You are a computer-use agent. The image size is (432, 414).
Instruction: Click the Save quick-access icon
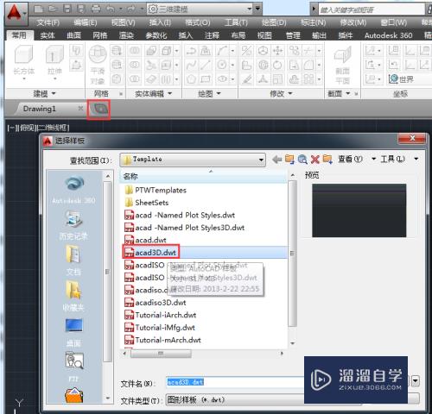pos(67,9)
